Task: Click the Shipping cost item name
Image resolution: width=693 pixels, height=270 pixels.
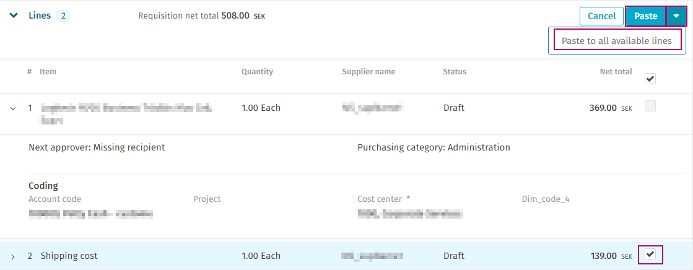Action: point(69,255)
